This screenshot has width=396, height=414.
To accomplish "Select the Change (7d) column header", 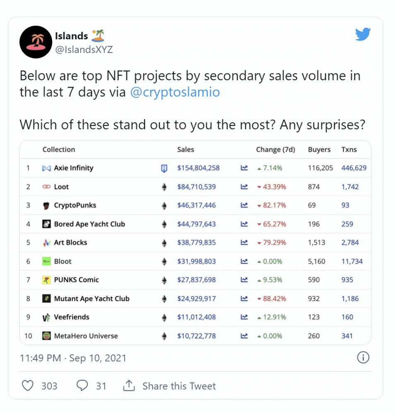I will (x=275, y=150).
